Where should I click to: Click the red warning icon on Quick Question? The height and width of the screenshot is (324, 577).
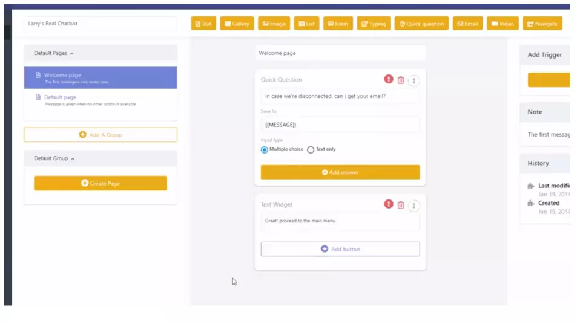pyautogui.click(x=389, y=79)
